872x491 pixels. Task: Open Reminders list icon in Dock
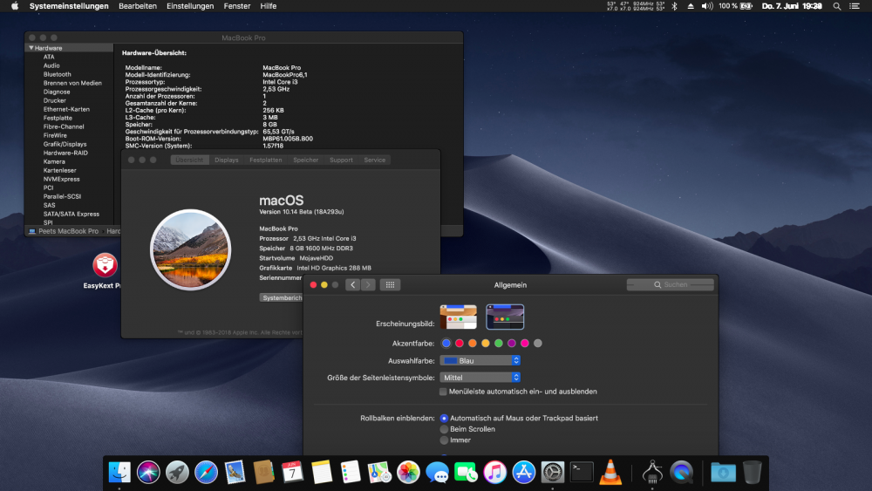[351, 473]
